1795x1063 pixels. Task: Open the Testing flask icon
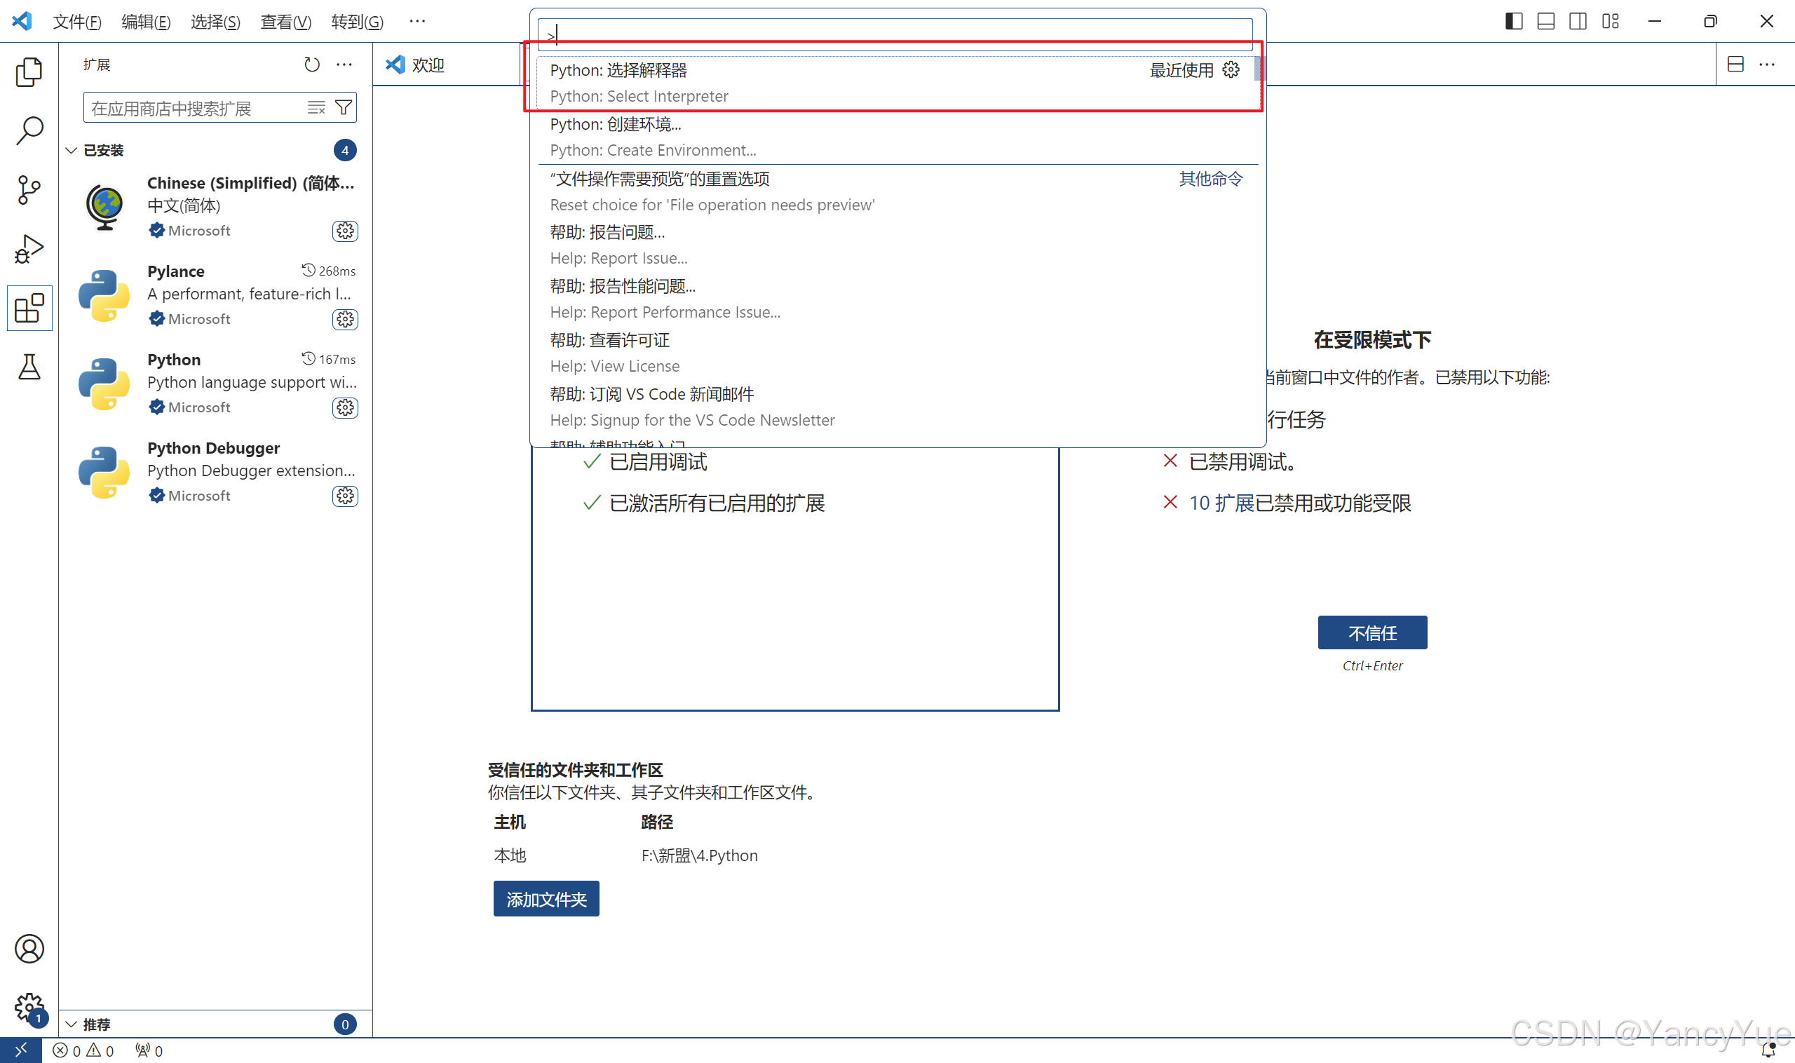(x=29, y=367)
